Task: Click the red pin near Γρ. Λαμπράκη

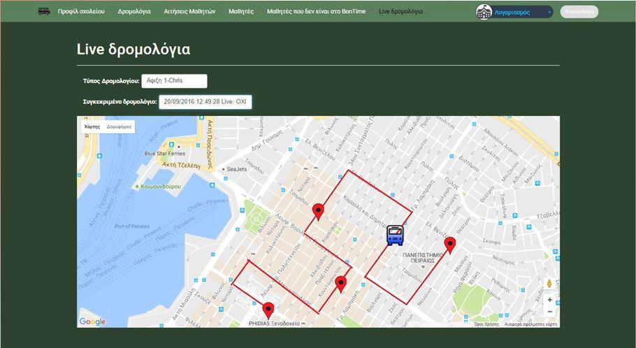Action: [341, 284]
